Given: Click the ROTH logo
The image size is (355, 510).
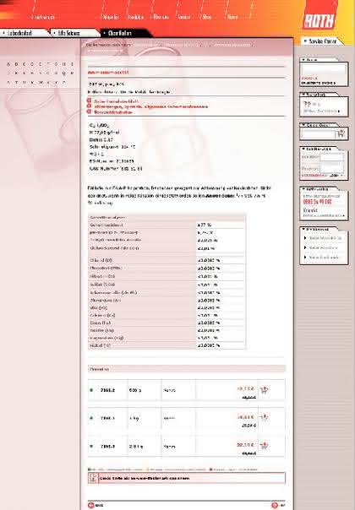Looking at the screenshot, I should (319, 20).
